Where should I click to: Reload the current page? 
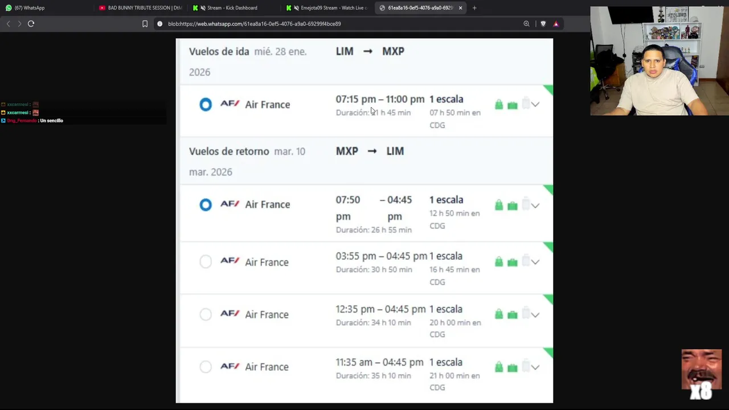31,24
